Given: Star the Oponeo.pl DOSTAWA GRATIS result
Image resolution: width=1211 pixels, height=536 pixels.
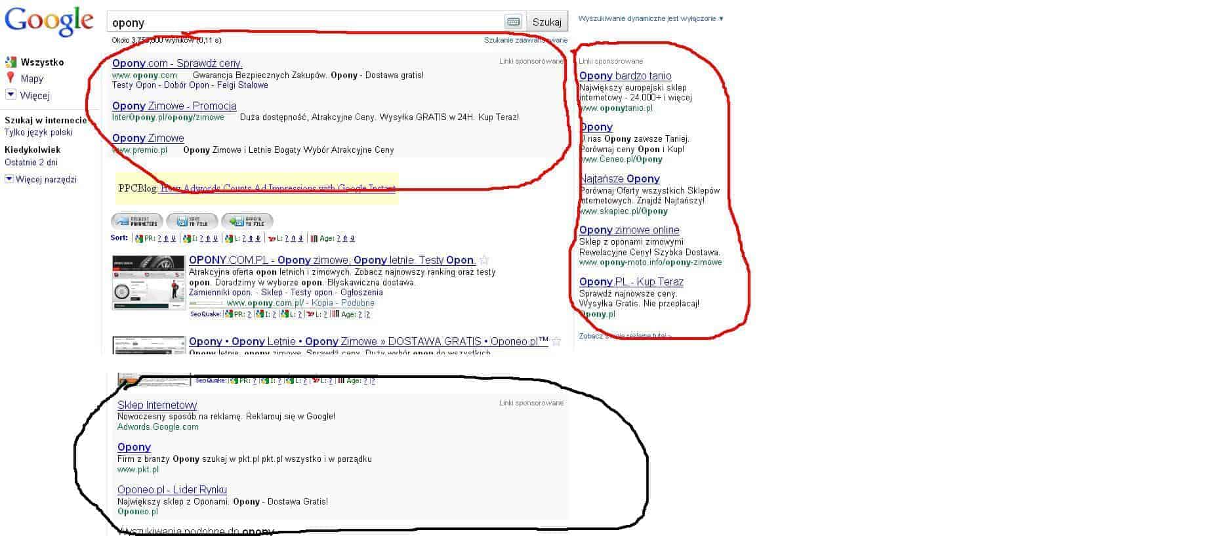Looking at the screenshot, I should click(x=556, y=342).
